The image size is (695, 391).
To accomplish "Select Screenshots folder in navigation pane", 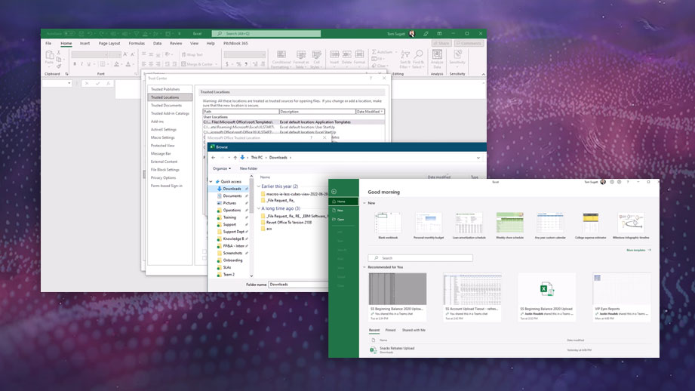I will click(232, 253).
